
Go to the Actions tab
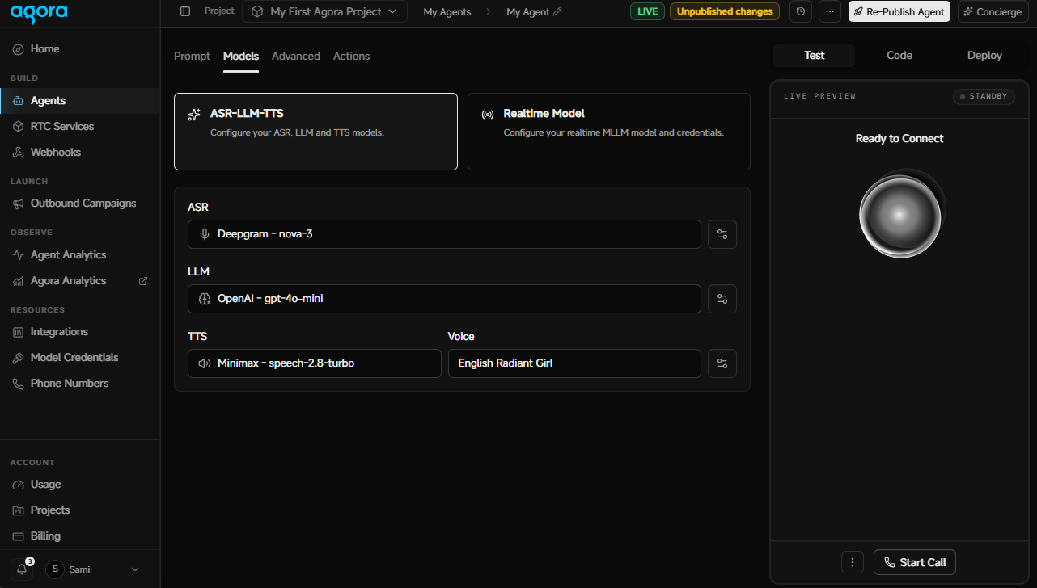click(351, 56)
